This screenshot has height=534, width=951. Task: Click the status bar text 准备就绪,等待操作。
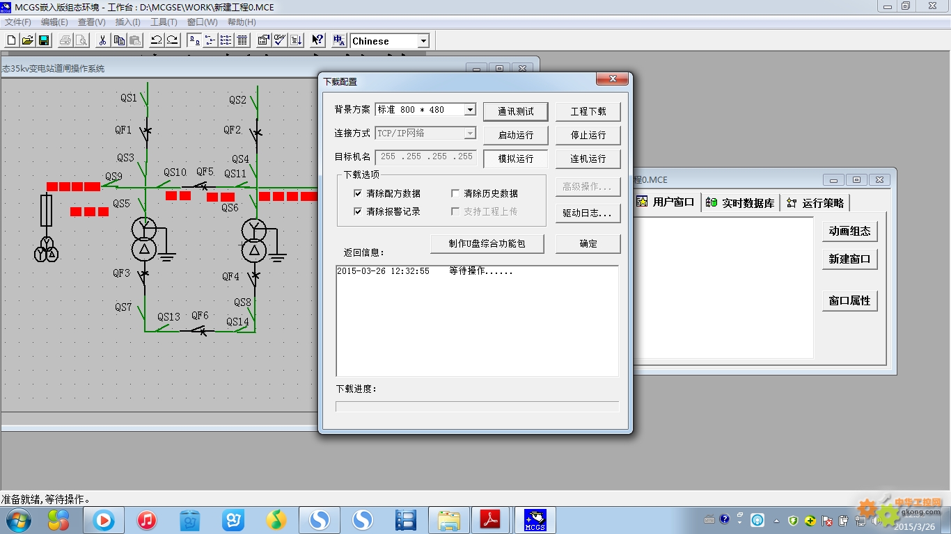coord(46,499)
